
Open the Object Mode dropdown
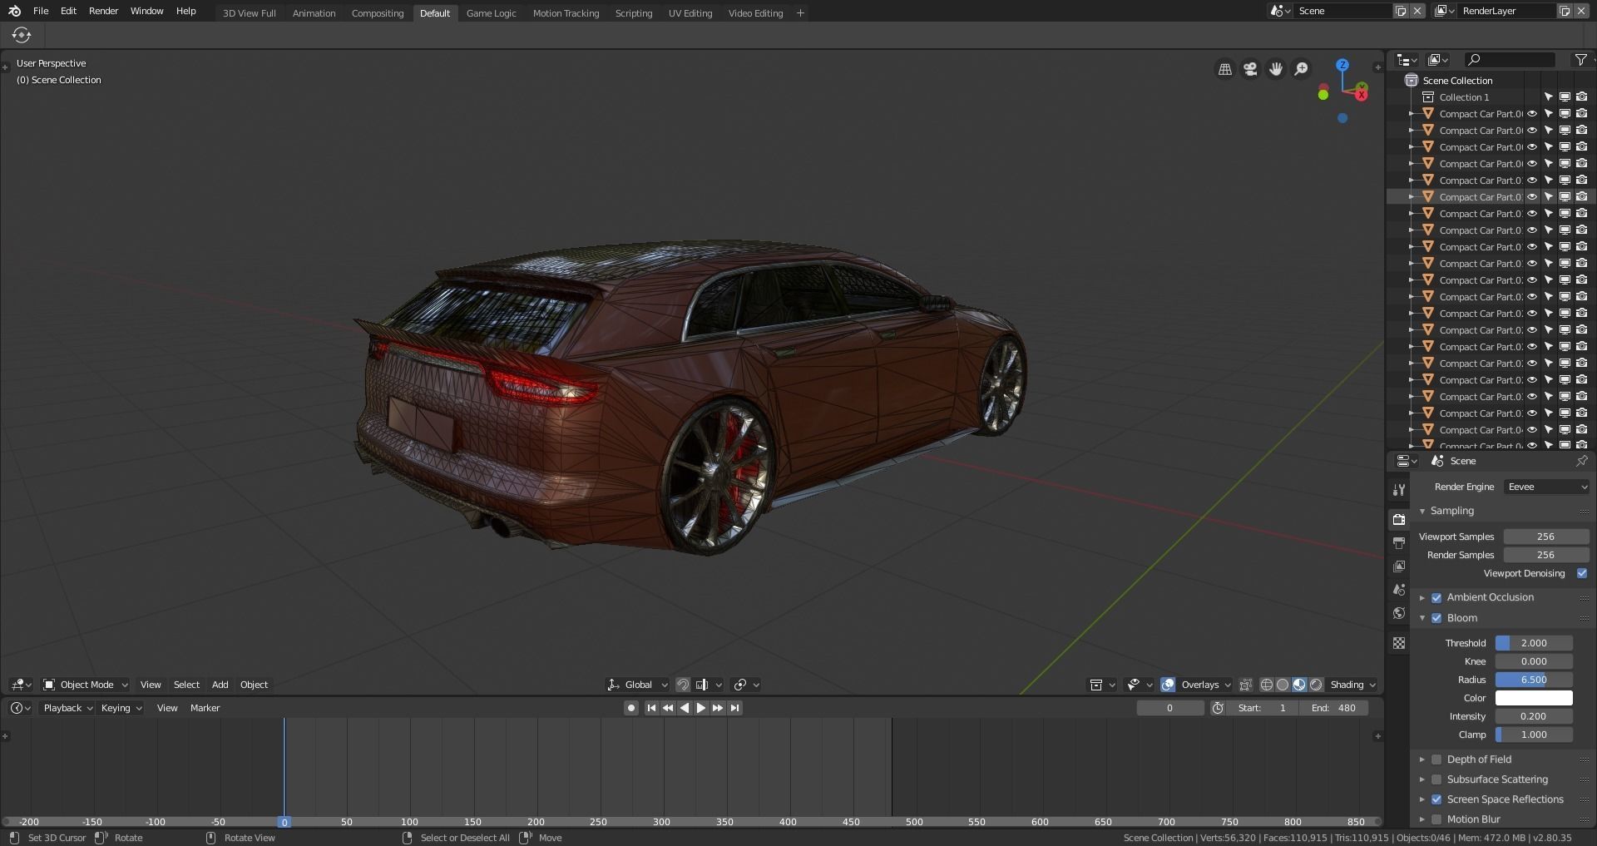coord(85,685)
